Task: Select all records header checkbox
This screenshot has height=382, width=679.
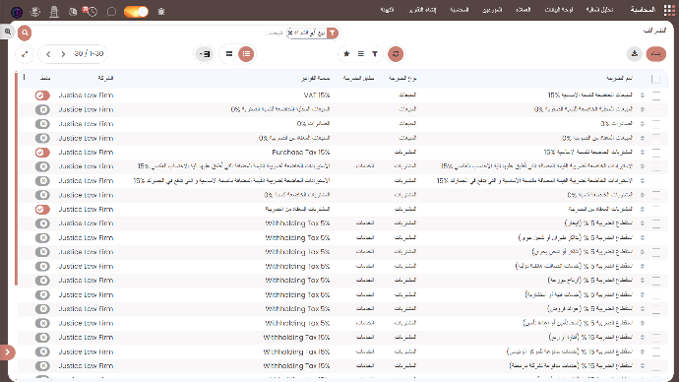Action: pyautogui.click(x=655, y=79)
